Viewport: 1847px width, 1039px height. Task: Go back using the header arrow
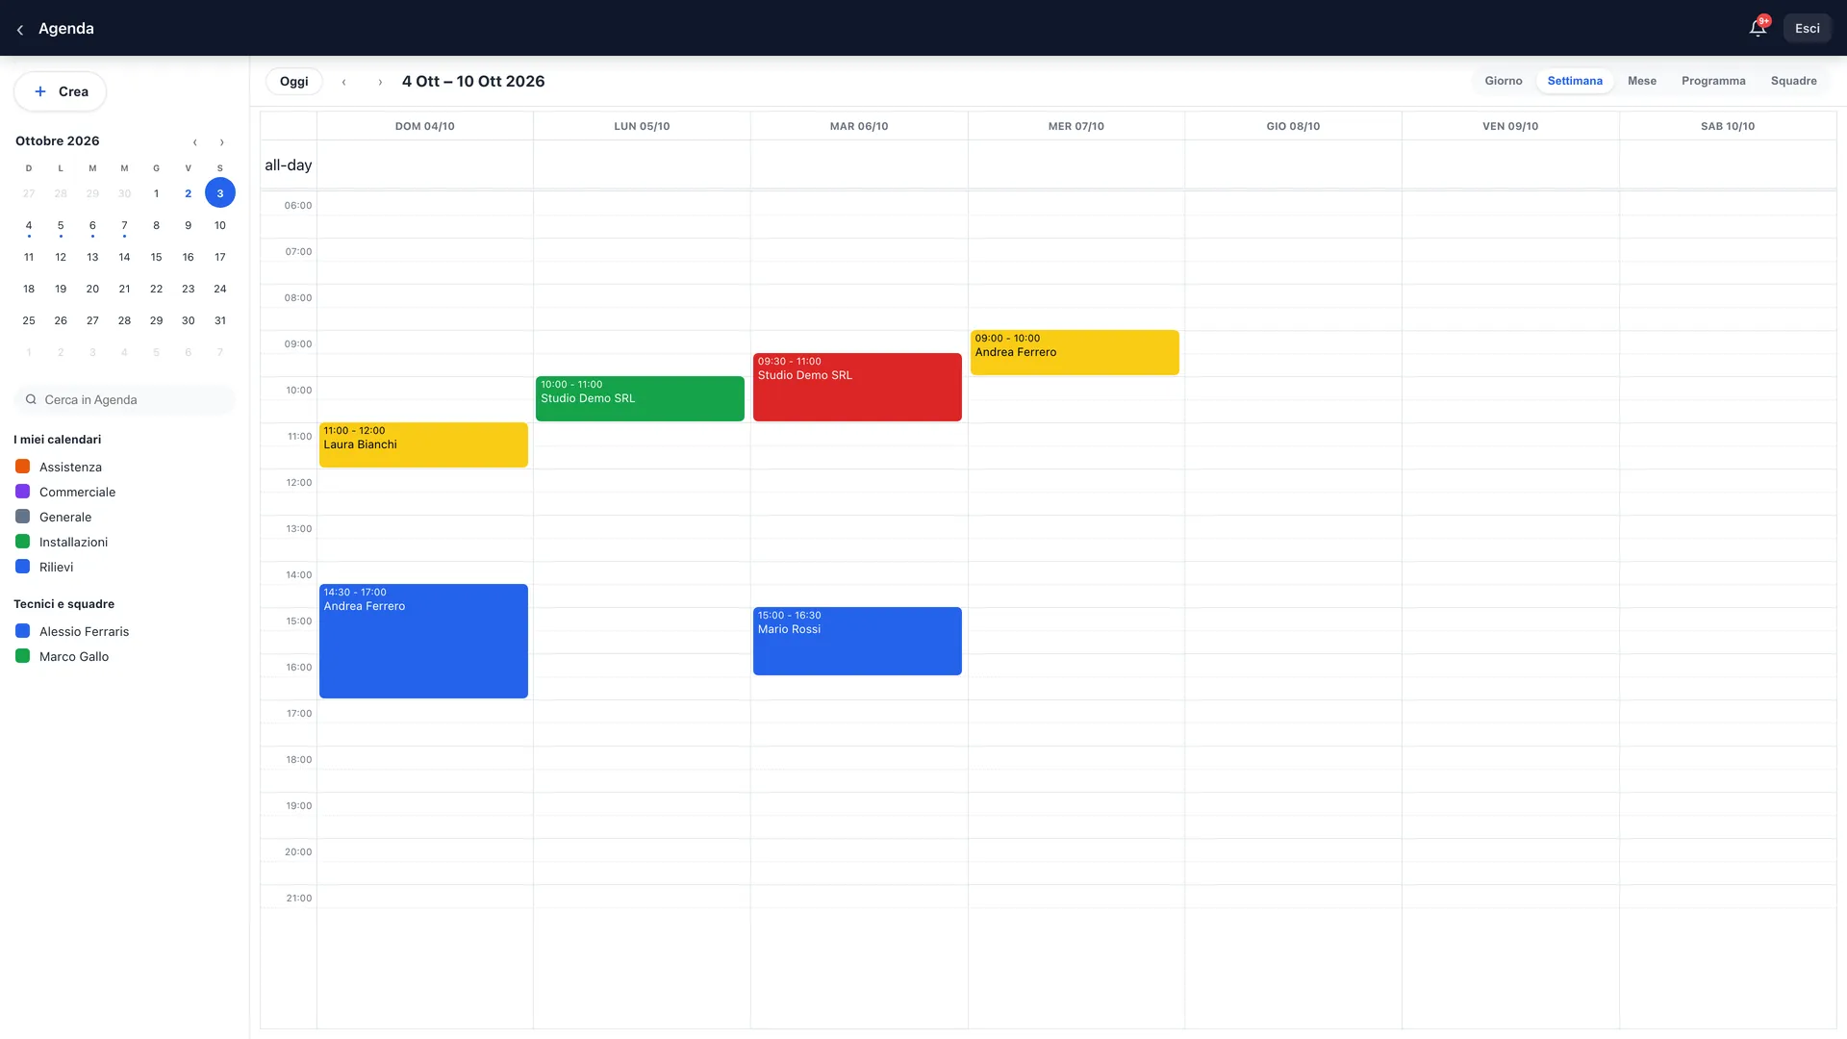(x=20, y=29)
